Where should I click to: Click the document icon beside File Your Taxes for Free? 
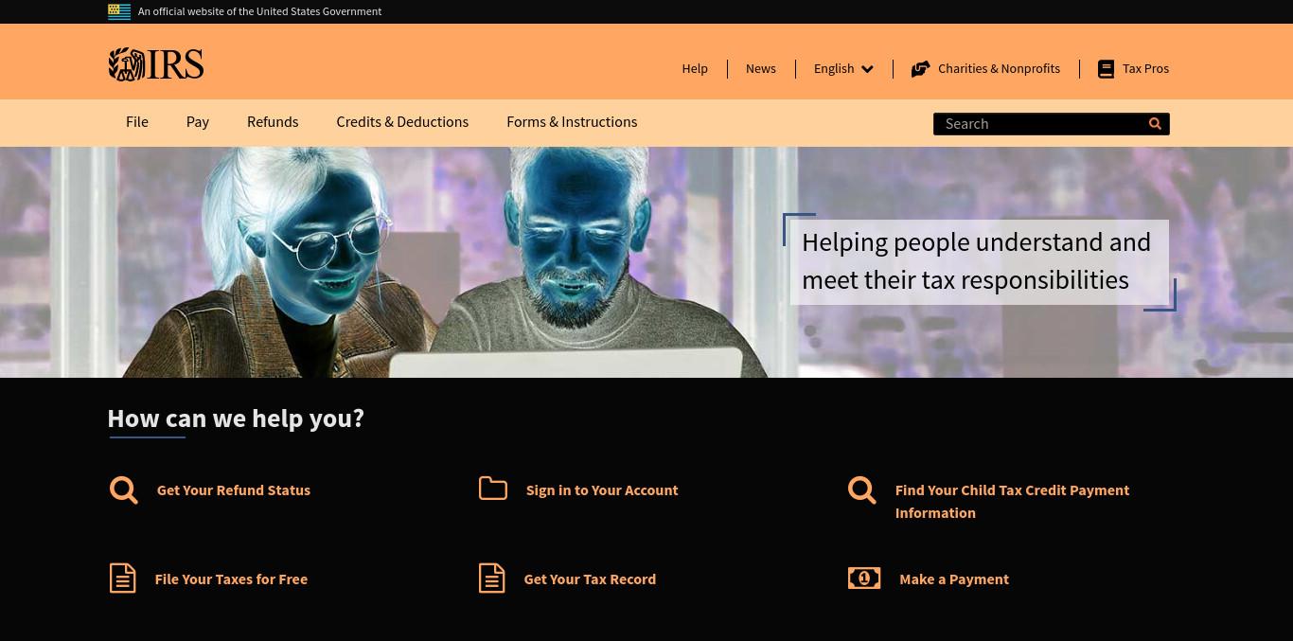coord(123,578)
